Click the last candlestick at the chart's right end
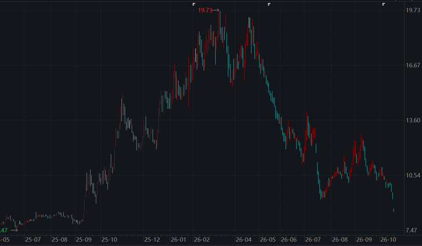Screen dimensions: 422x246 [394, 210]
